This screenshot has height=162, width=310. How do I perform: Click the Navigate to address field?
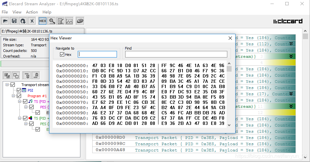click(97, 54)
